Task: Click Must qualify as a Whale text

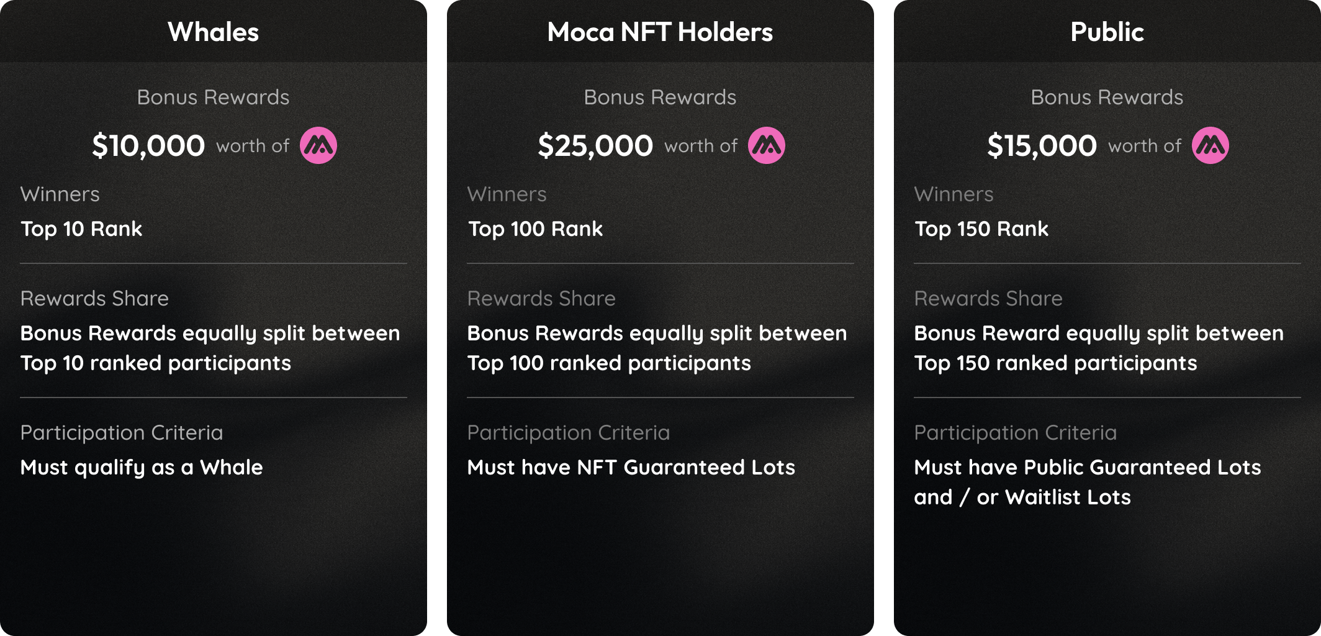Action: (x=142, y=468)
